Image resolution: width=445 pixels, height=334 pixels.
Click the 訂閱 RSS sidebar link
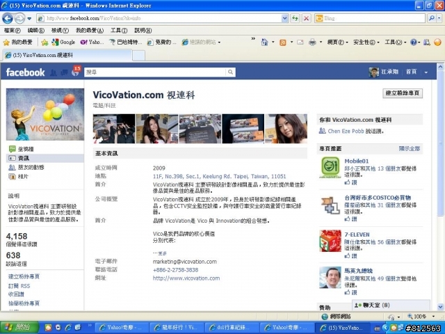[19, 286]
